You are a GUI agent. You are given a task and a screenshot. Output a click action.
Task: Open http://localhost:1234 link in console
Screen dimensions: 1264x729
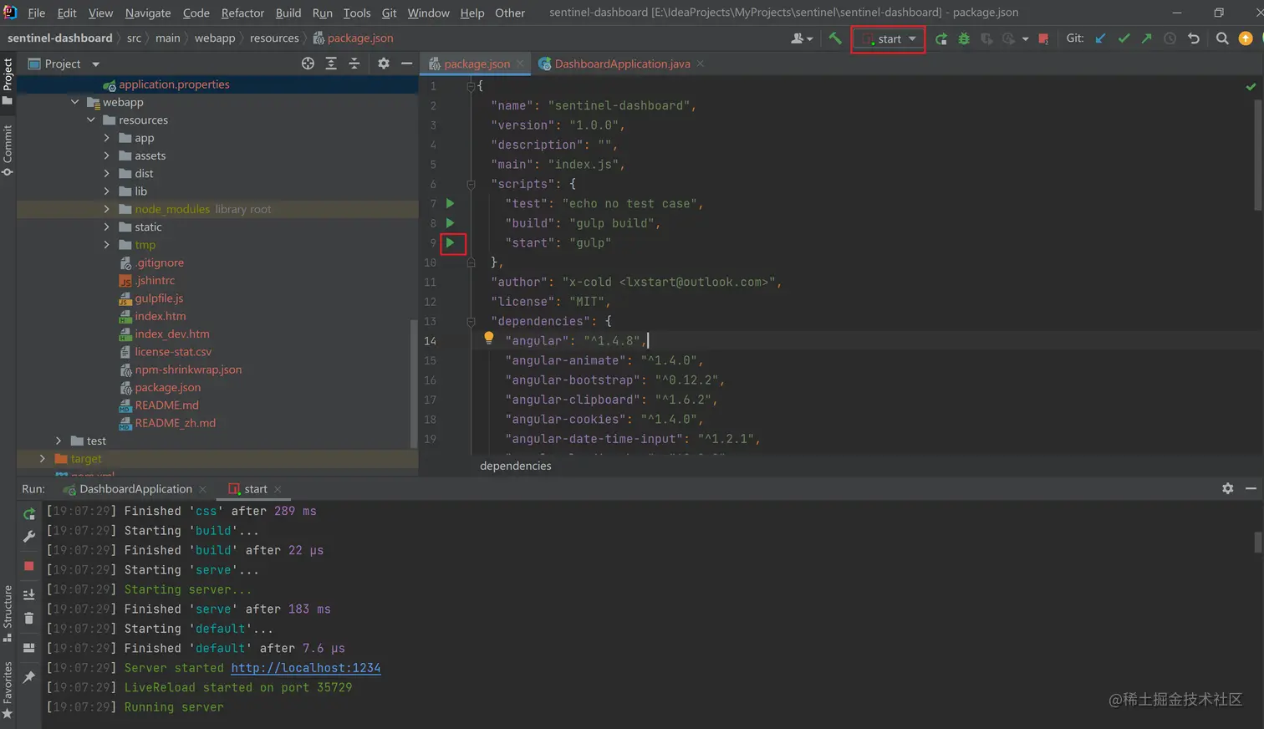306,668
